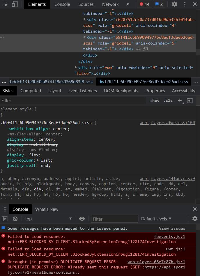
Task: Open the fbevents.js:1 source link
Action: (169, 237)
